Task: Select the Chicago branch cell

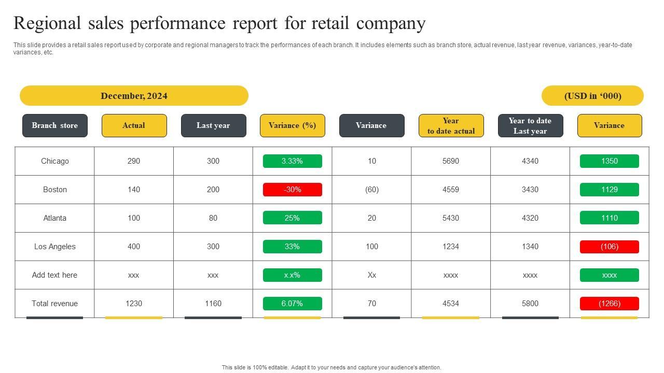Action: (54, 161)
